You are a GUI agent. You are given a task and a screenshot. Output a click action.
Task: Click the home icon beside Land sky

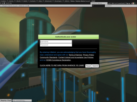tap(4, 3)
